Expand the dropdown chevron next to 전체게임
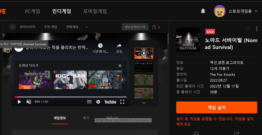Image resolution: width=262 pixels, height=135 pixels. [x=86, y=27]
